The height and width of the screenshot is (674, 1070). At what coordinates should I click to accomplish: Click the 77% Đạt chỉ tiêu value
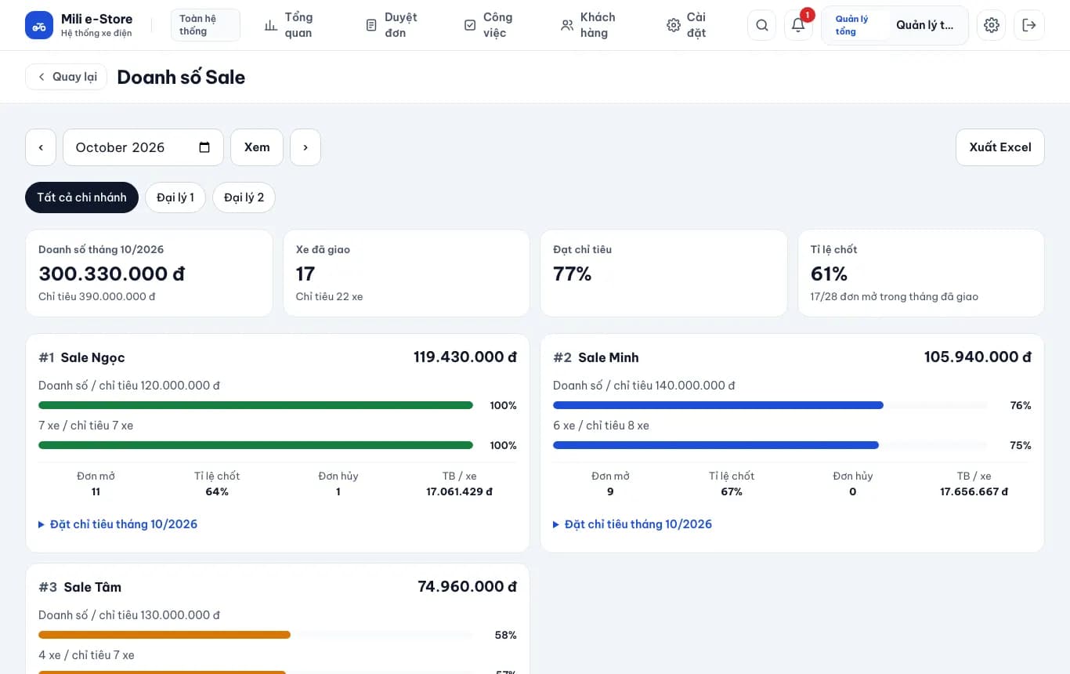click(573, 274)
